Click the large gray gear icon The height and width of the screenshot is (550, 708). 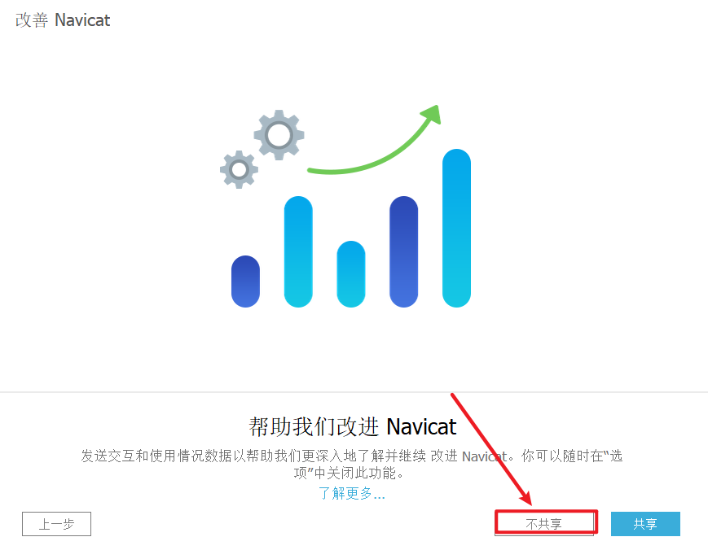[279, 135]
